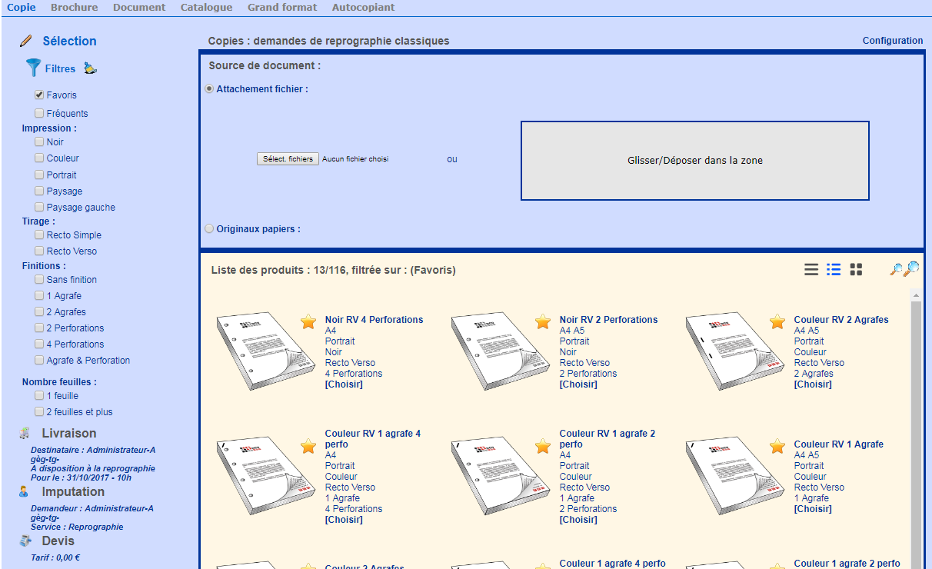Viewport: 932px width, 569px height.
Task: Check the Recto Verso filter
Action: point(39,251)
